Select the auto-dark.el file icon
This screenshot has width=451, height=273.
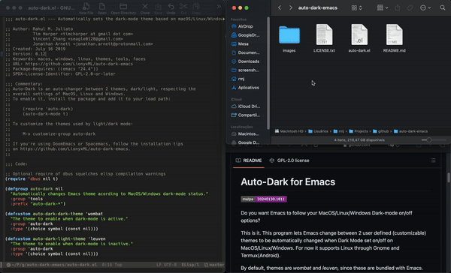[x=359, y=34]
